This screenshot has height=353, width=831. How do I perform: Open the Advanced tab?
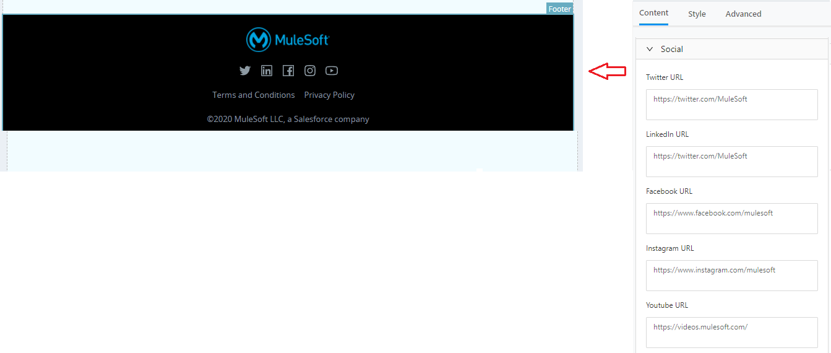743,14
